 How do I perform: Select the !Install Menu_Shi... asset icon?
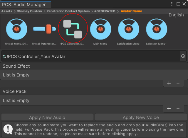pos(16,29)
